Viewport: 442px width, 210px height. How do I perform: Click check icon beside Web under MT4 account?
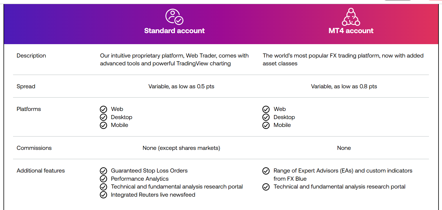(x=266, y=110)
